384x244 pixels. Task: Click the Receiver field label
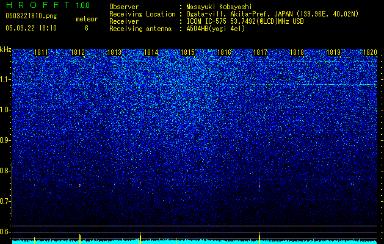click(x=124, y=21)
